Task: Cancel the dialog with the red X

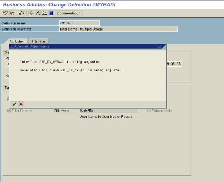Action: 21,104
